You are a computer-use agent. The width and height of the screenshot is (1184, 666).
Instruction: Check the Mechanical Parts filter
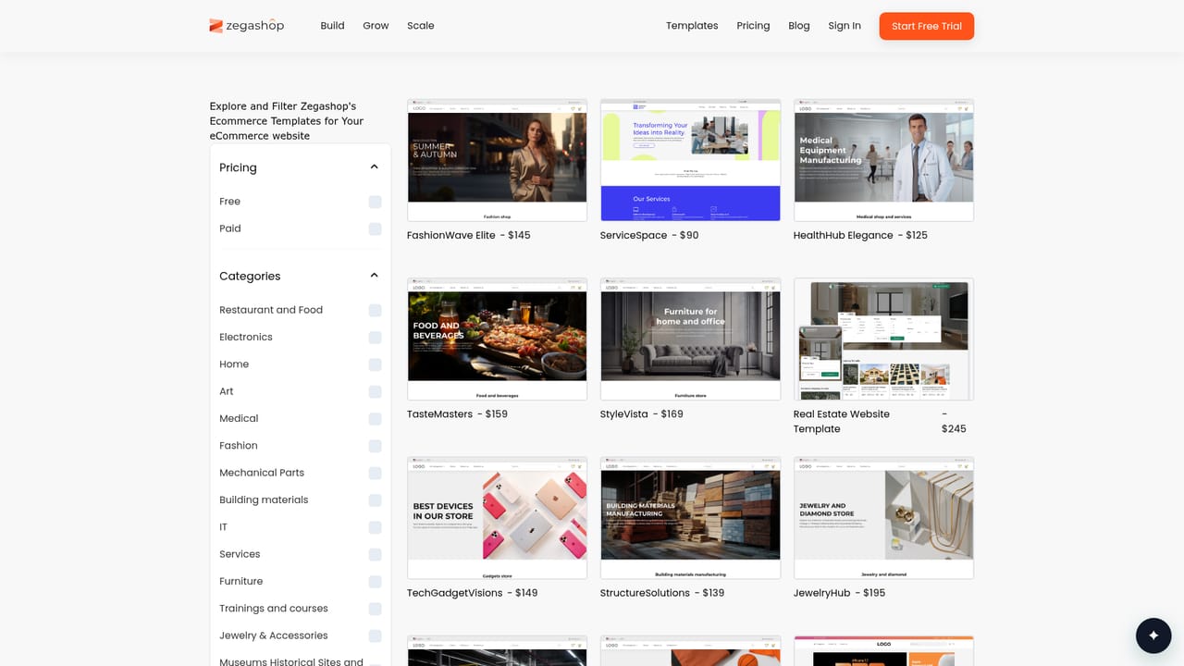[x=375, y=473]
